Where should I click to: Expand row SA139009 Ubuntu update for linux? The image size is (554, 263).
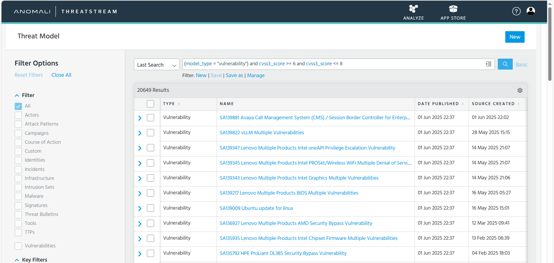[x=140, y=208]
